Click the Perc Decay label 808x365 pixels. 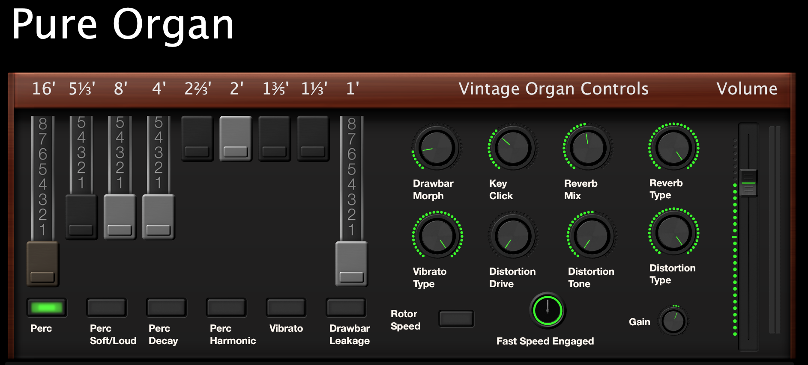[x=163, y=335]
